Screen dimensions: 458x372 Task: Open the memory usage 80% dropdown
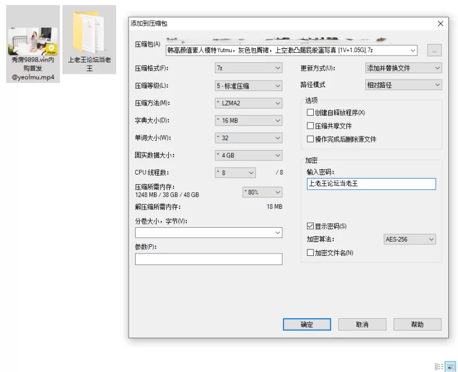pos(262,192)
